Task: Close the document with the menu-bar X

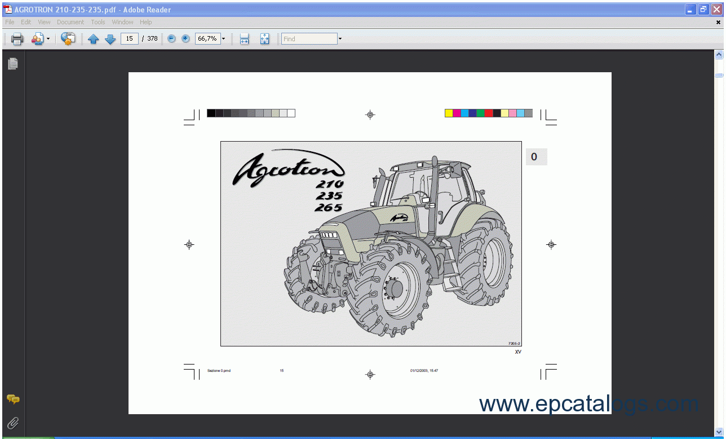Action: (x=718, y=22)
